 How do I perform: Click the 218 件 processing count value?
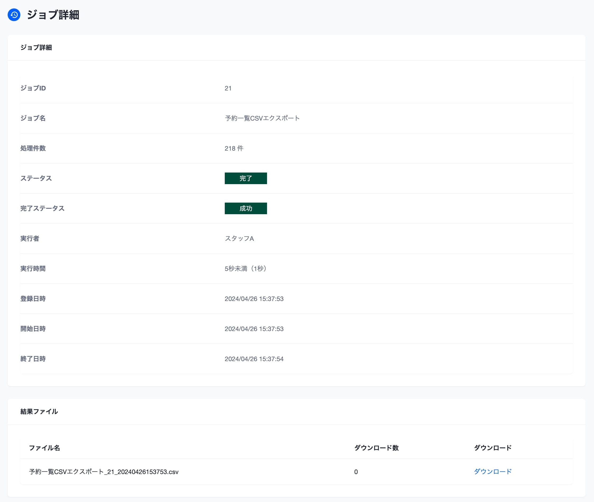[234, 148]
